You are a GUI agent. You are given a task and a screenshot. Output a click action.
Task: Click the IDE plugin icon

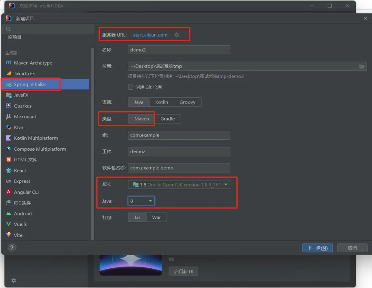click(x=9, y=202)
